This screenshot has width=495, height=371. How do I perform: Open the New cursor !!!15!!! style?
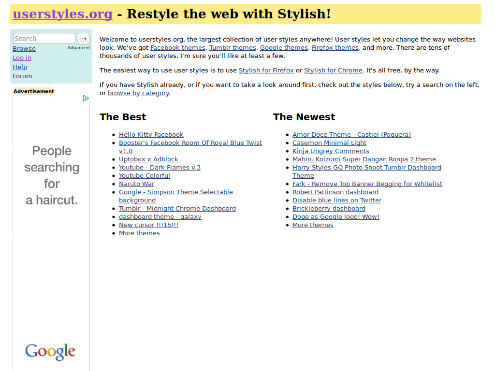click(149, 225)
